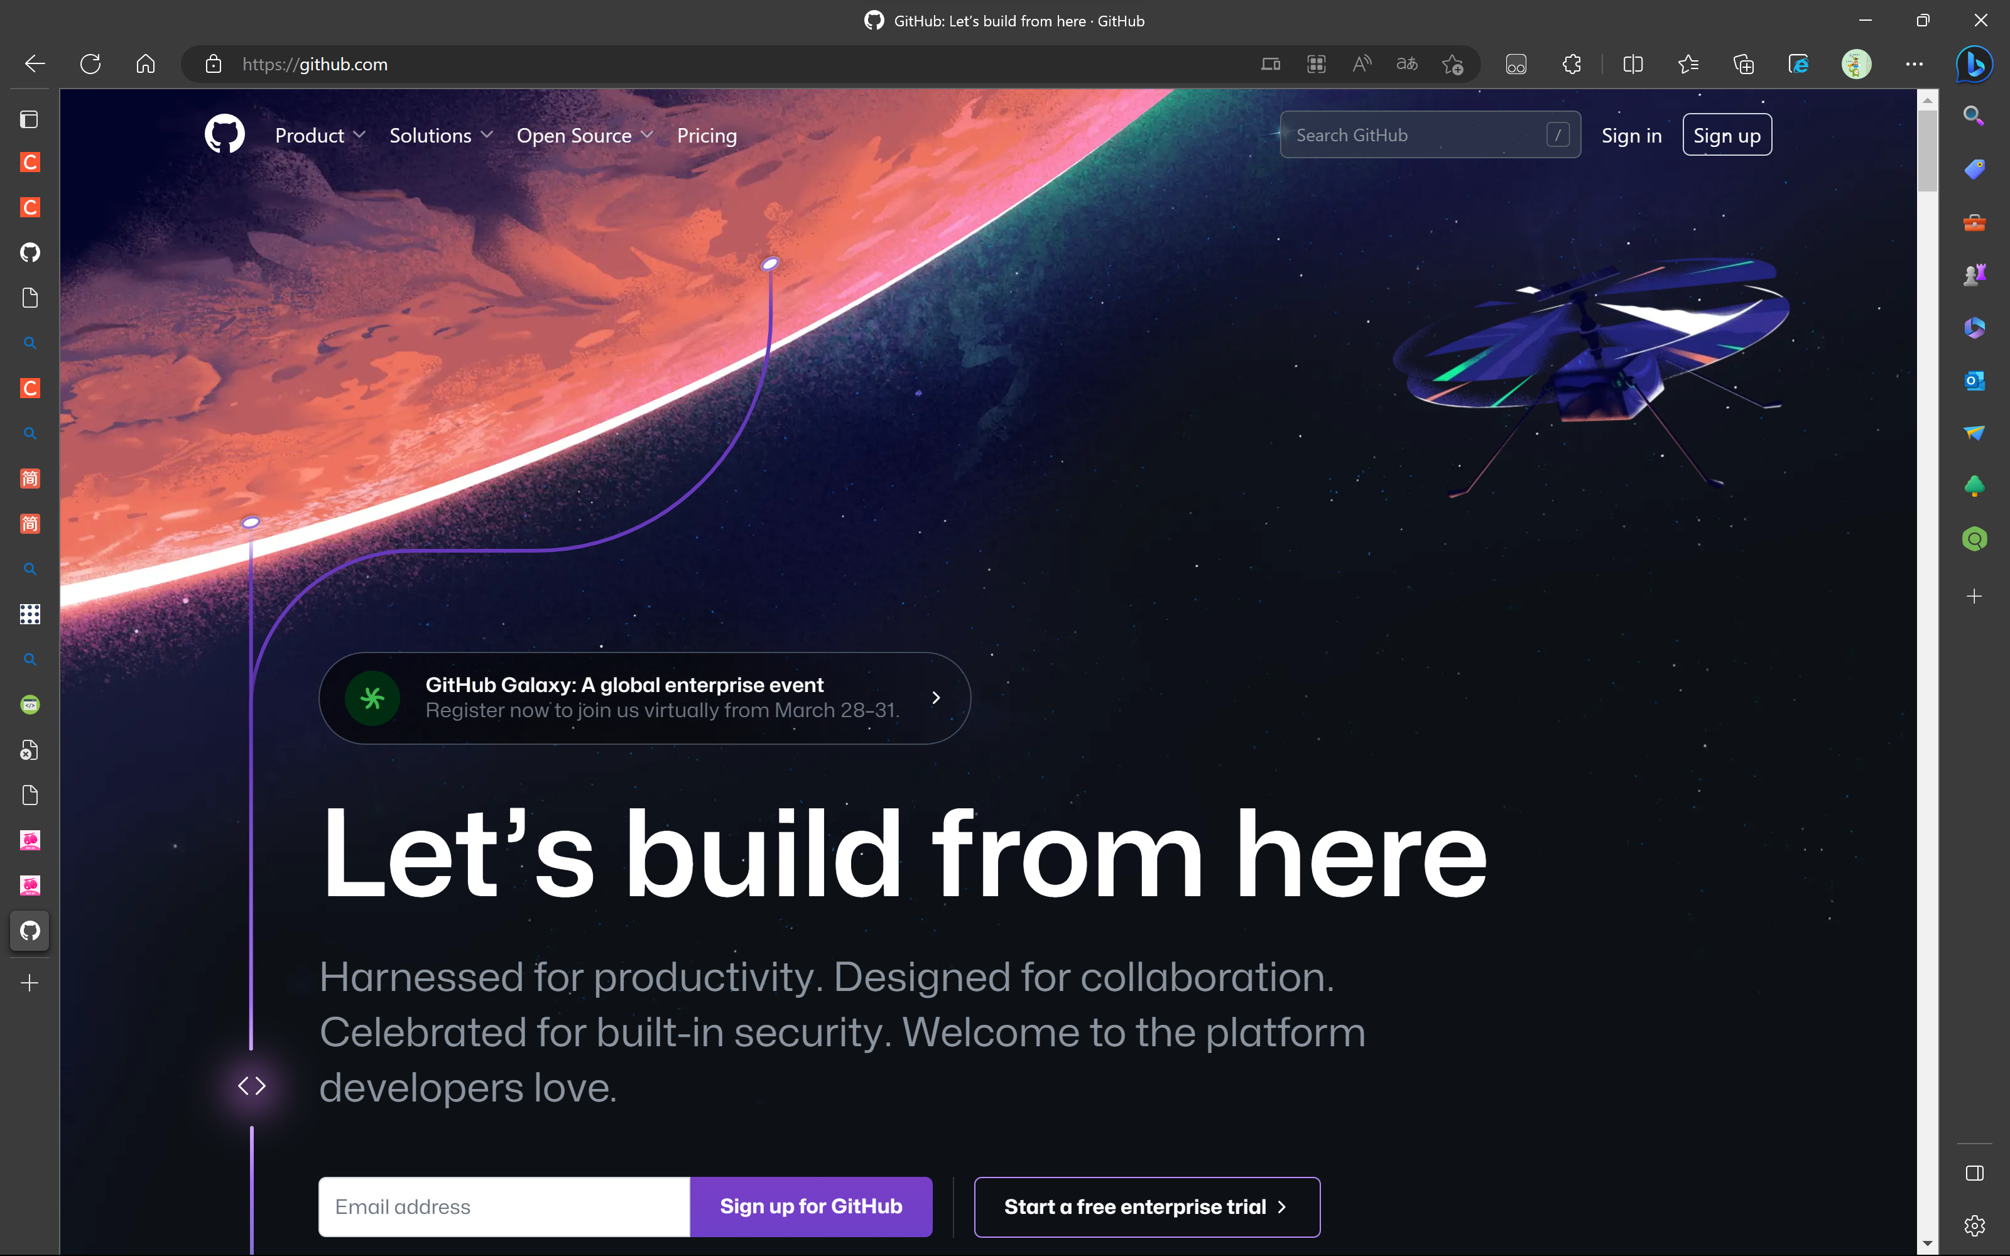
Task: Open the GitHub Galaxy event banner
Action: [644, 698]
